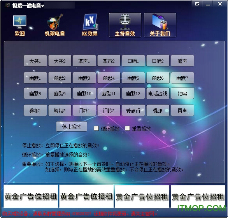Click the red scrolling notice at bottom
228x218 pixels.
point(80,214)
